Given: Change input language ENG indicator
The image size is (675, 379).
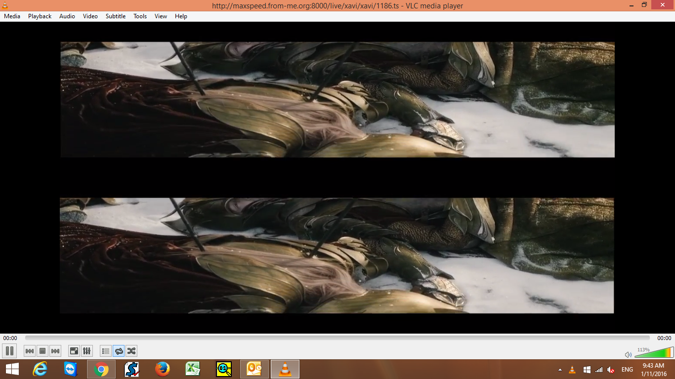Looking at the screenshot, I should [627, 370].
